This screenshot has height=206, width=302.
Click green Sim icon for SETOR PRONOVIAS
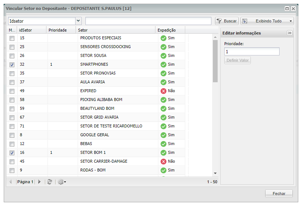[164, 73]
